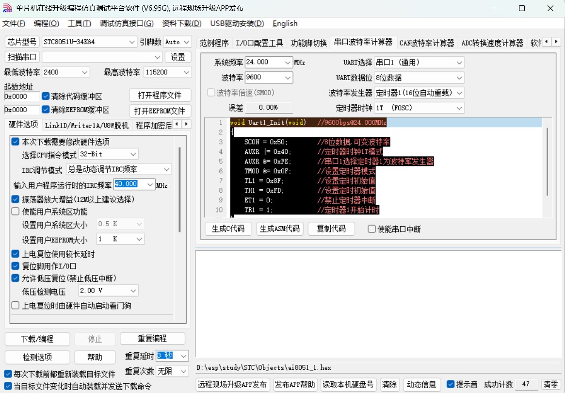Screen dimensions: 565x393
Task: Toggle 提示音 checkbox
Action: coord(451,384)
